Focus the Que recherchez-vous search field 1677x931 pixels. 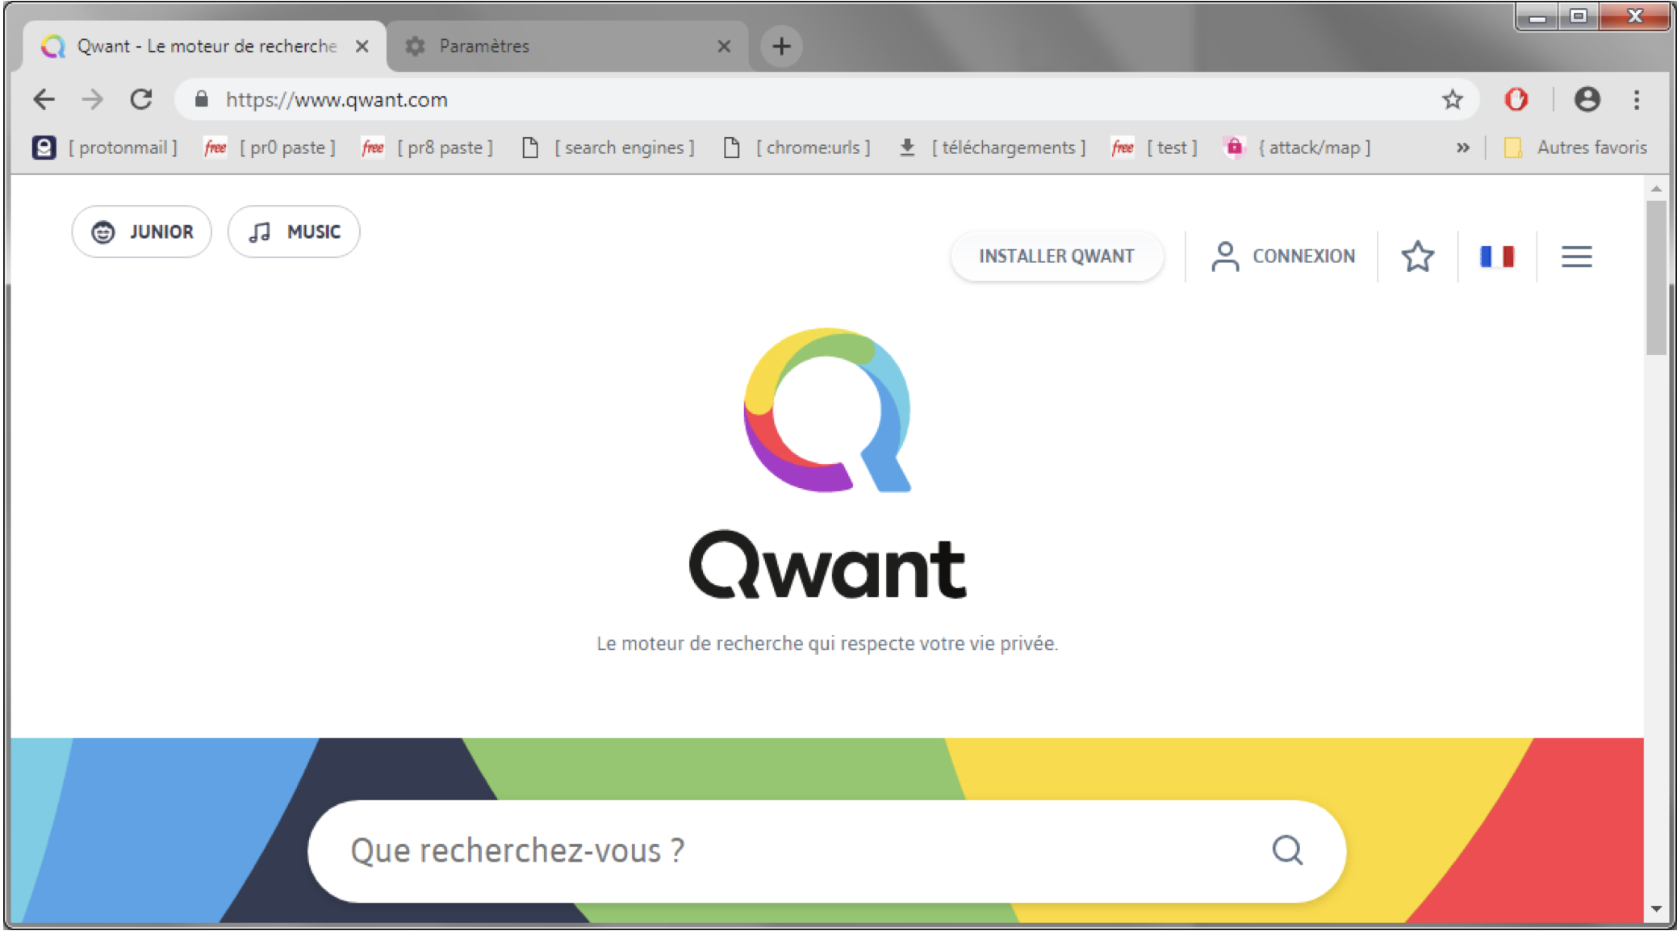(826, 850)
